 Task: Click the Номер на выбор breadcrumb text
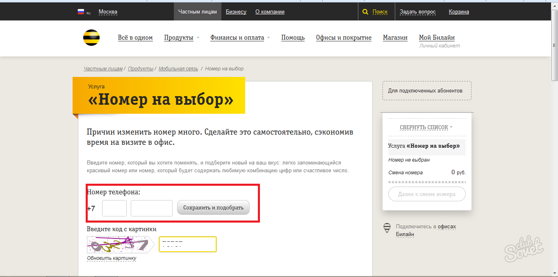pyautogui.click(x=224, y=69)
